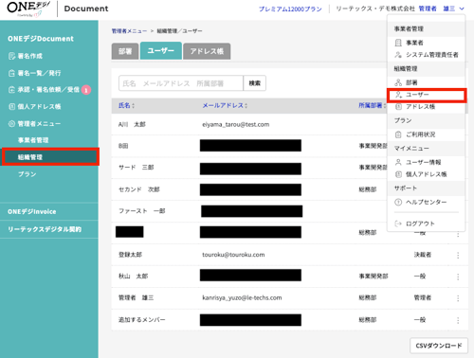This screenshot has height=358, width=474.
Task: Click the ヘルプセンター help icon
Action: click(x=398, y=202)
